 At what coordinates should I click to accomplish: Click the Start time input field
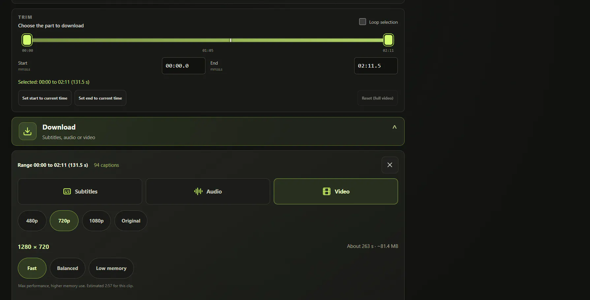pyautogui.click(x=184, y=66)
